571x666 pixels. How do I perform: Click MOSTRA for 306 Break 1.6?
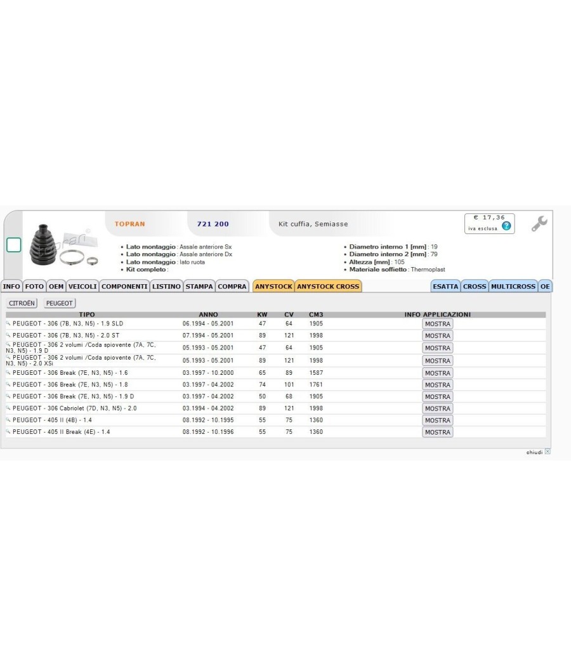[438, 373]
